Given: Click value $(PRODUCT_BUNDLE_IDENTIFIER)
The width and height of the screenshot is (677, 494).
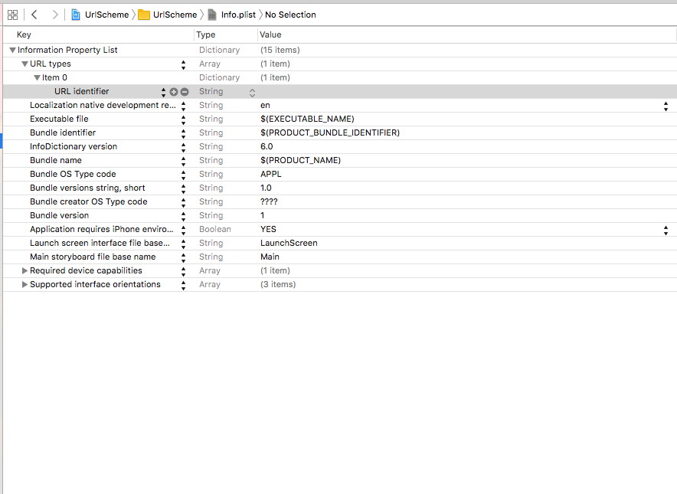Looking at the screenshot, I should [x=330, y=132].
